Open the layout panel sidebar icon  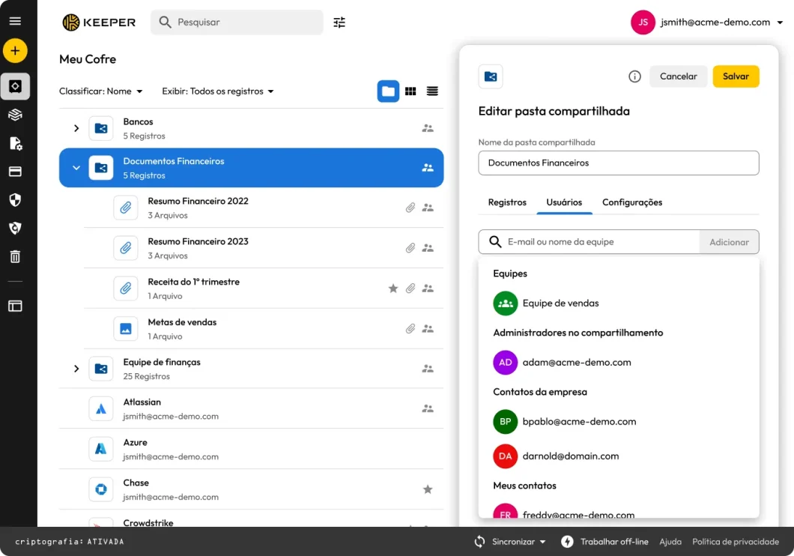tap(15, 306)
